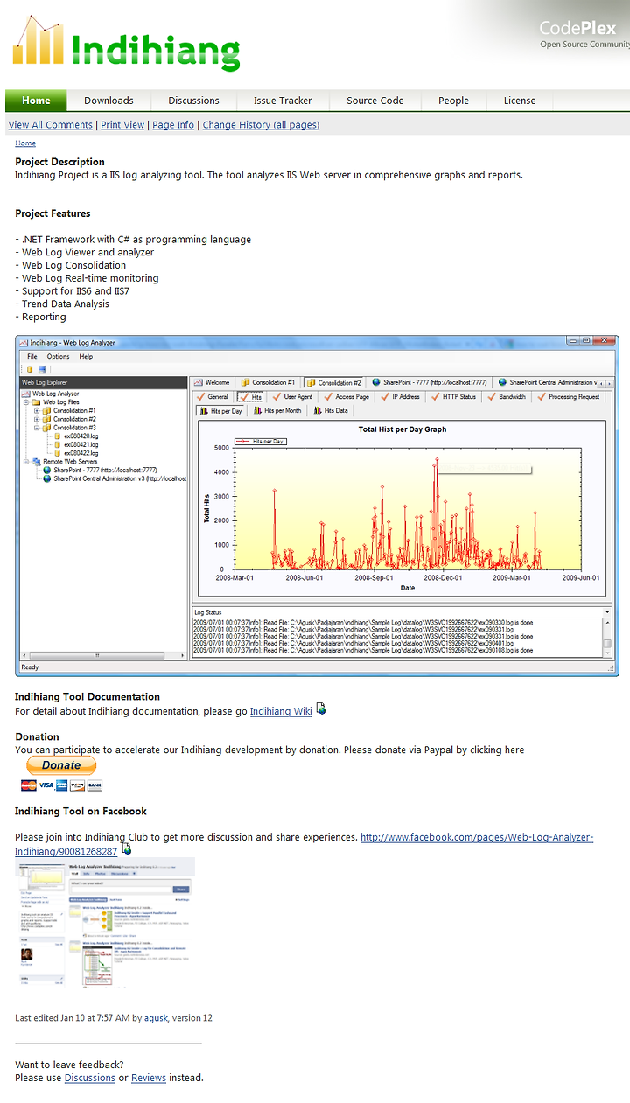Click the Consolidation #2 folder icon in tree
Image resolution: width=630 pixels, height=1103 pixels.
(47, 419)
